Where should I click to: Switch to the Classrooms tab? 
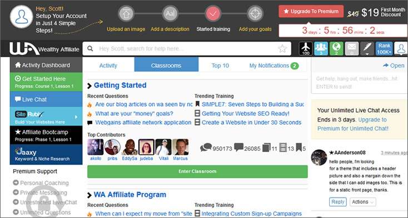pos(166,64)
